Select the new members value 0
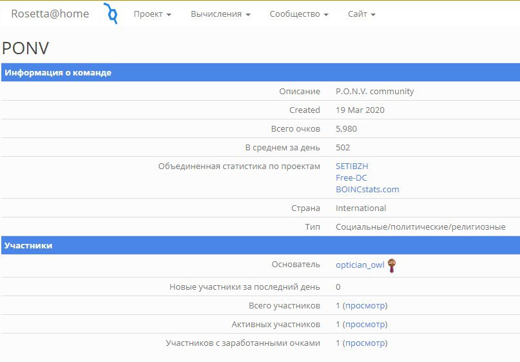The image size is (520, 362). pos(338,287)
